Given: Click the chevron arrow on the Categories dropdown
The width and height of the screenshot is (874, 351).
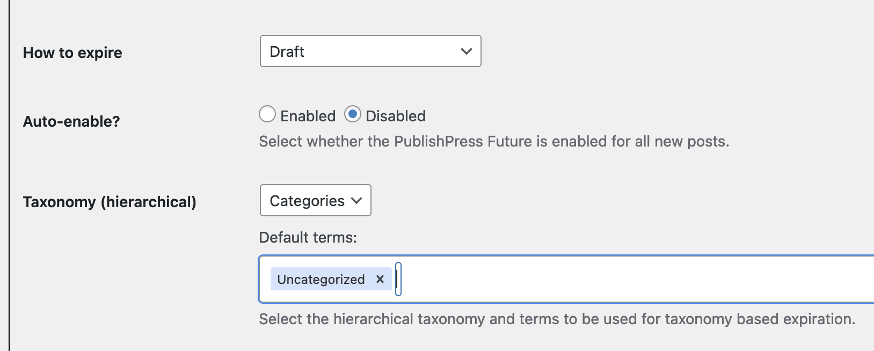Looking at the screenshot, I should point(356,201).
